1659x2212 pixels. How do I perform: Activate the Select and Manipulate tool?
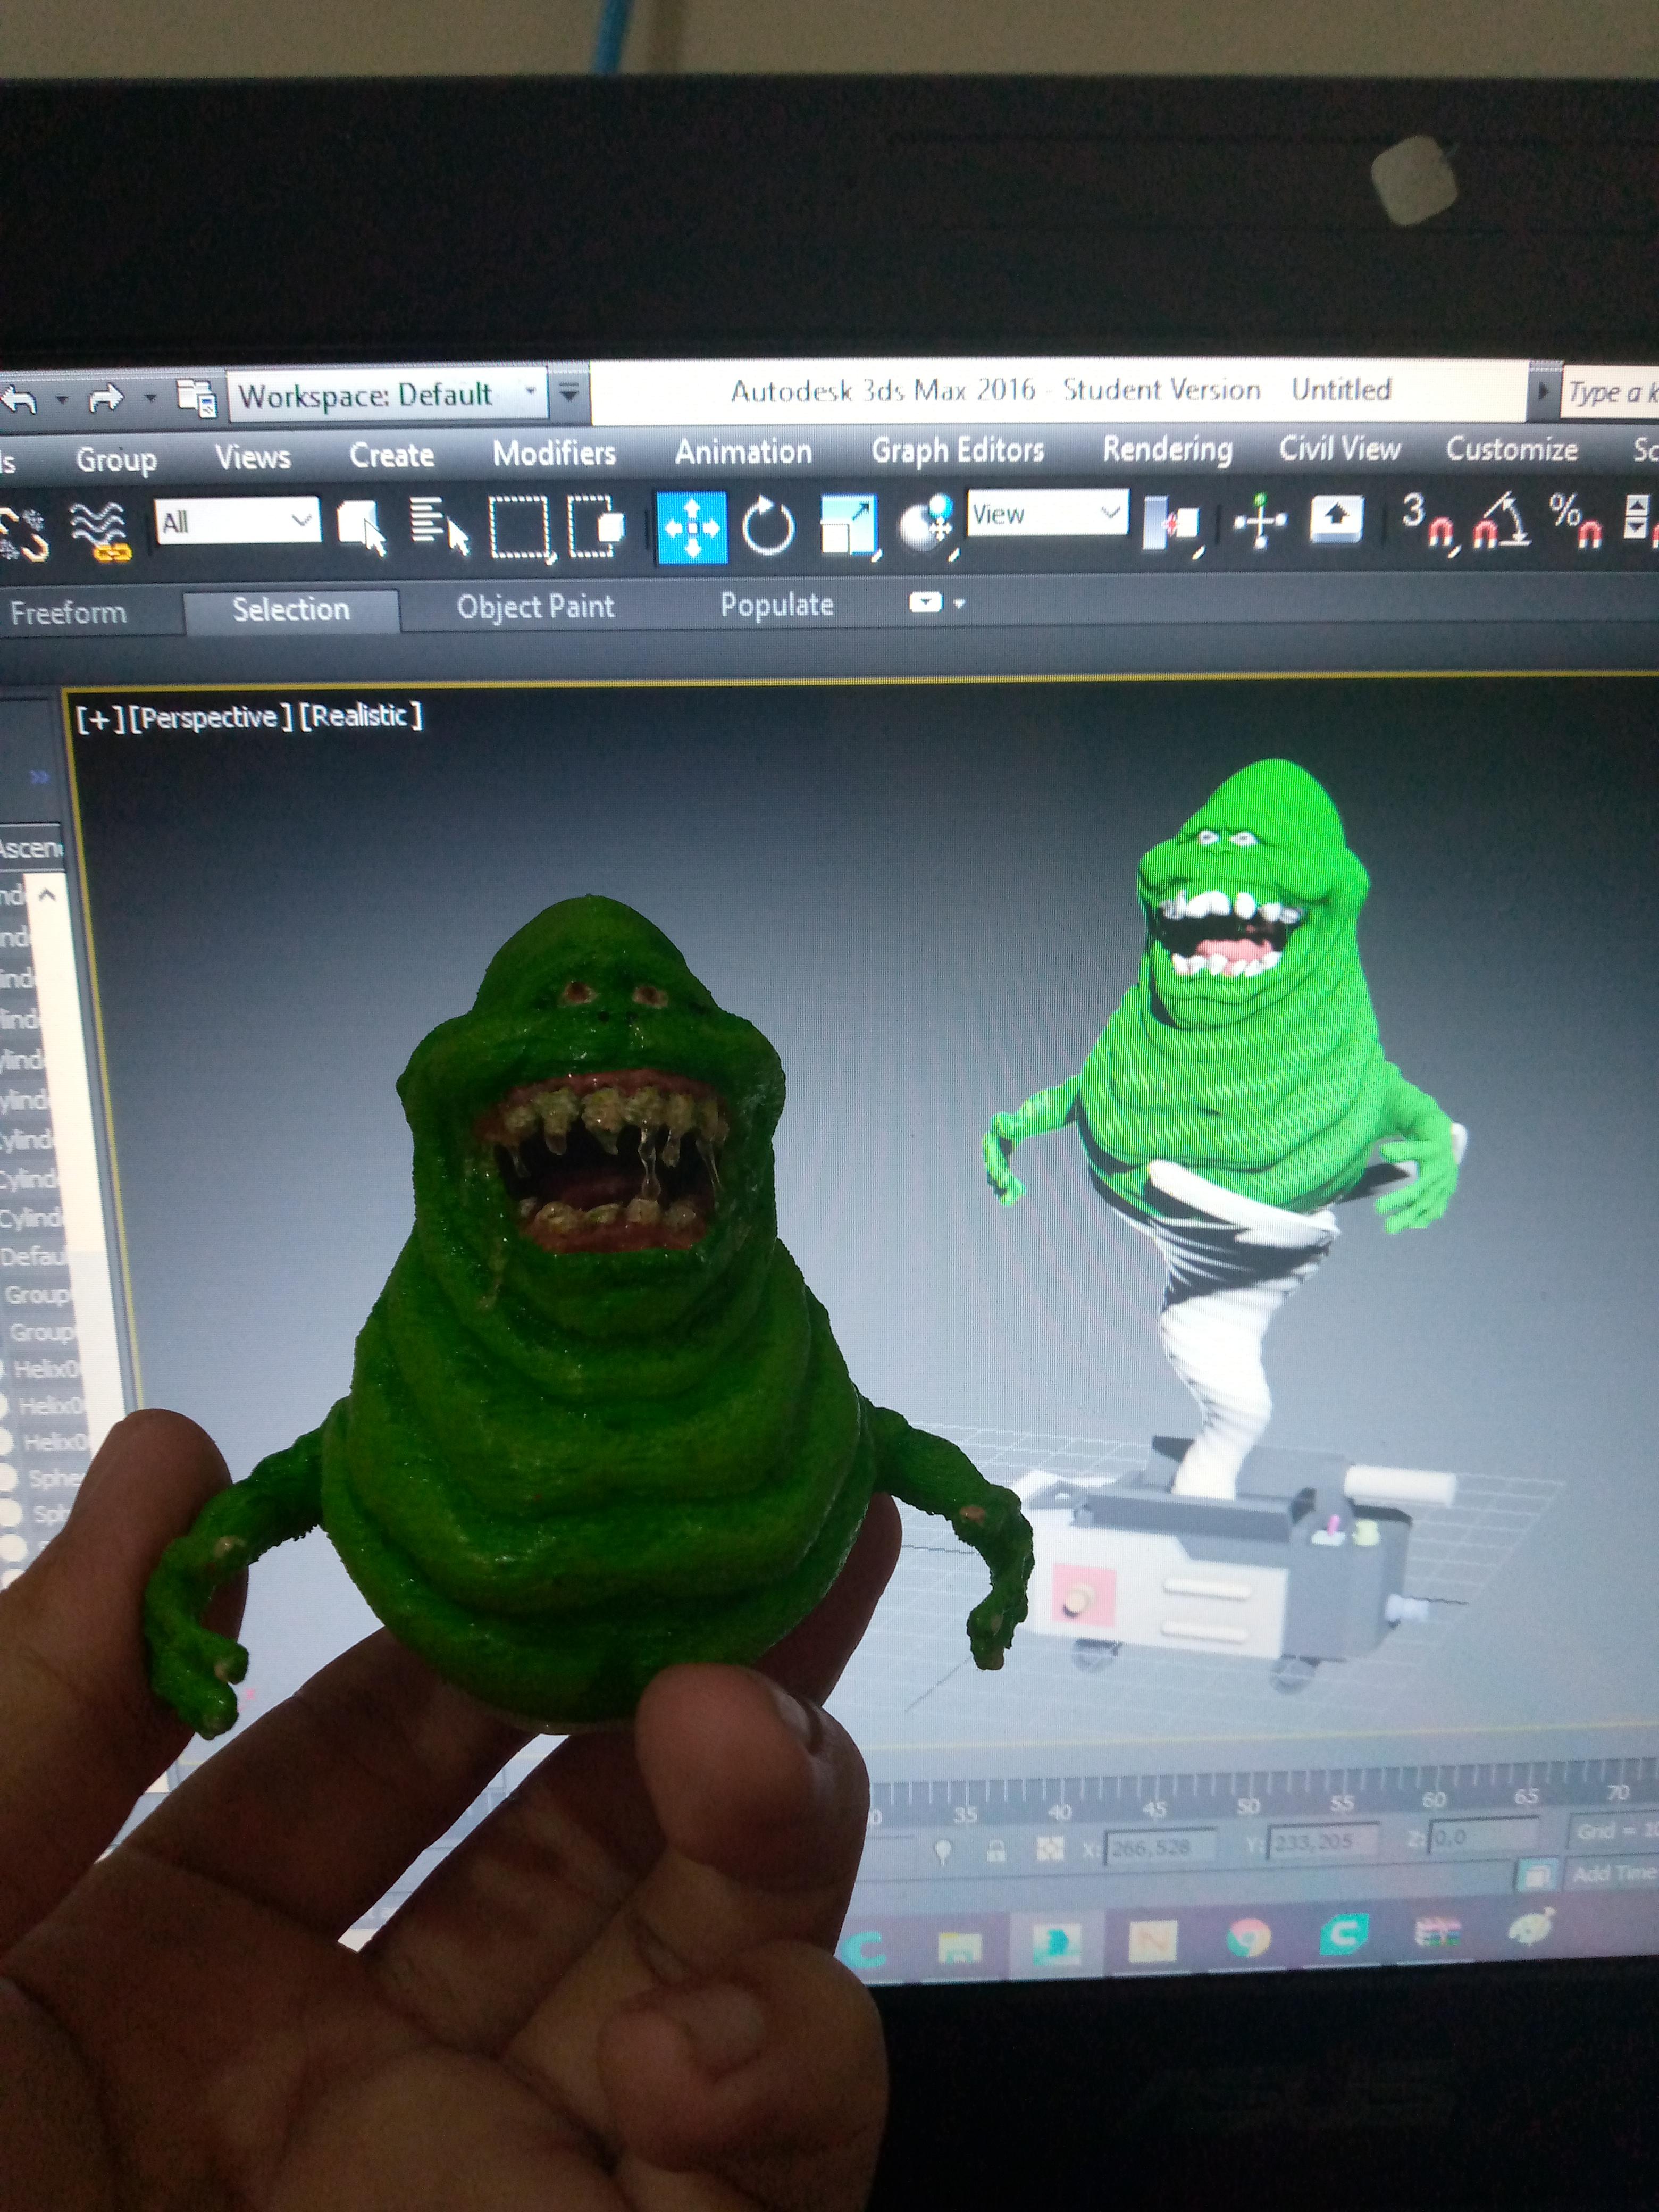pyautogui.click(x=1260, y=520)
